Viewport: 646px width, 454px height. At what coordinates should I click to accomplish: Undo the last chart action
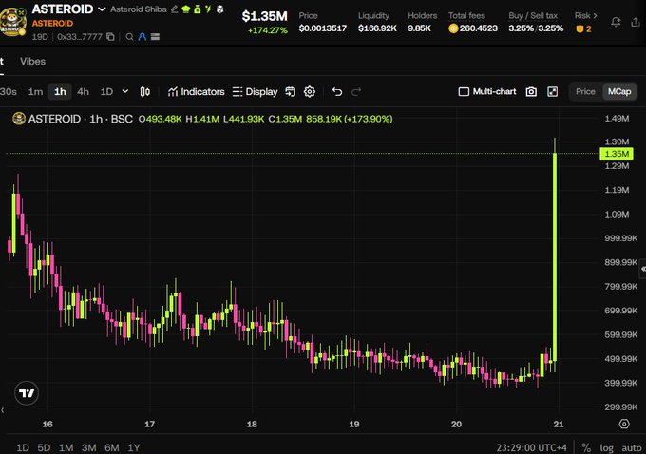[337, 91]
